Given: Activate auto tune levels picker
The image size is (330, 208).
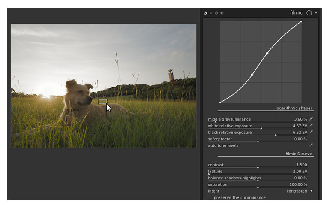Looking at the screenshot, I should [x=311, y=145].
